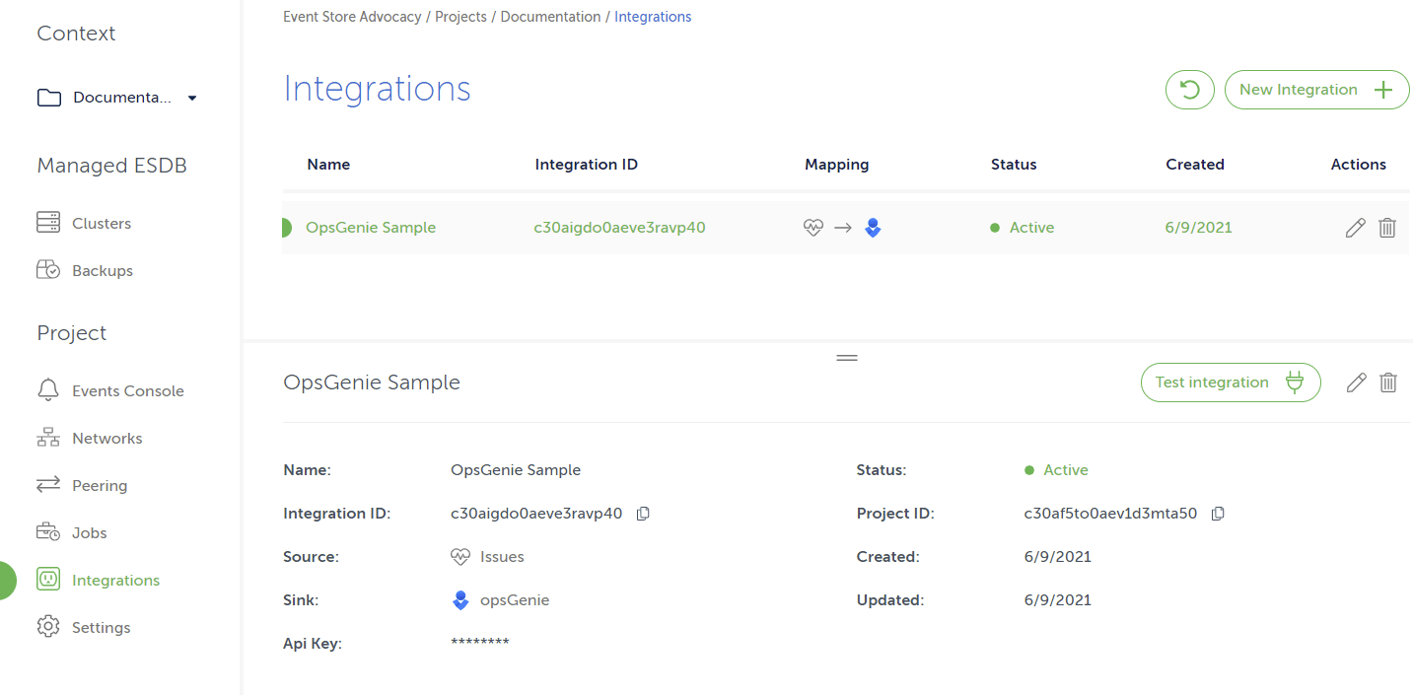Click the New Integration button
This screenshot has width=1413, height=695.
[x=1316, y=90]
